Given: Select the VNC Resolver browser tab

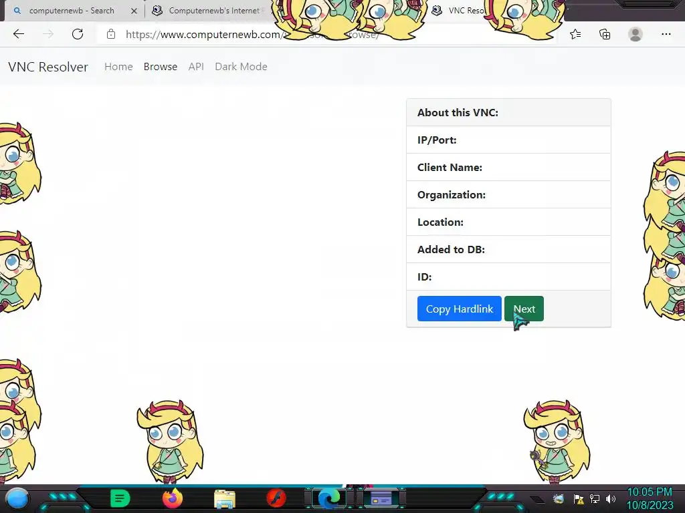Looking at the screenshot, I should [459, 11].
